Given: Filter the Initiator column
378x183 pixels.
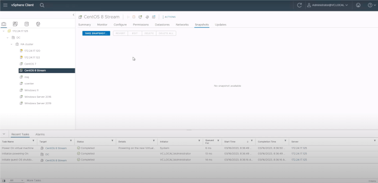Looking at the screenshot, I should tap(199, 141).
